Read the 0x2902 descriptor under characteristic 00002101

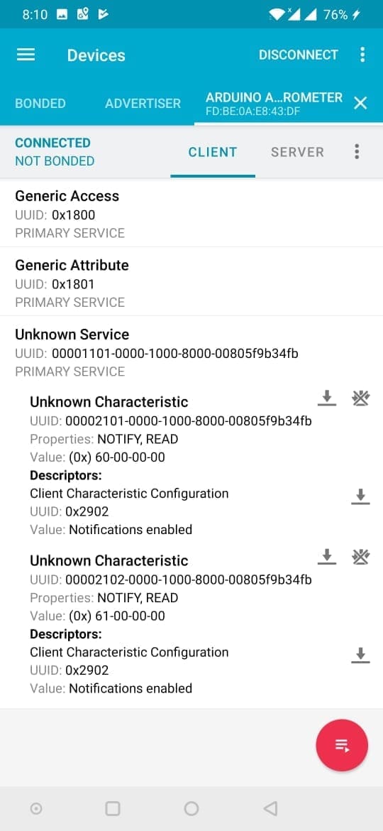[x=361, y=496]
